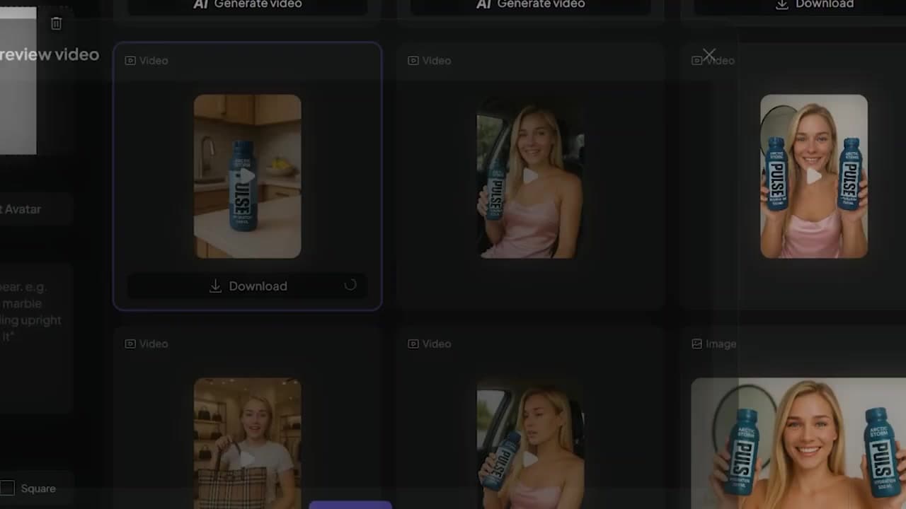The image size is (906, 509).
Task: Play the video of the woman drinking in the car
Action: click(531, 460)
